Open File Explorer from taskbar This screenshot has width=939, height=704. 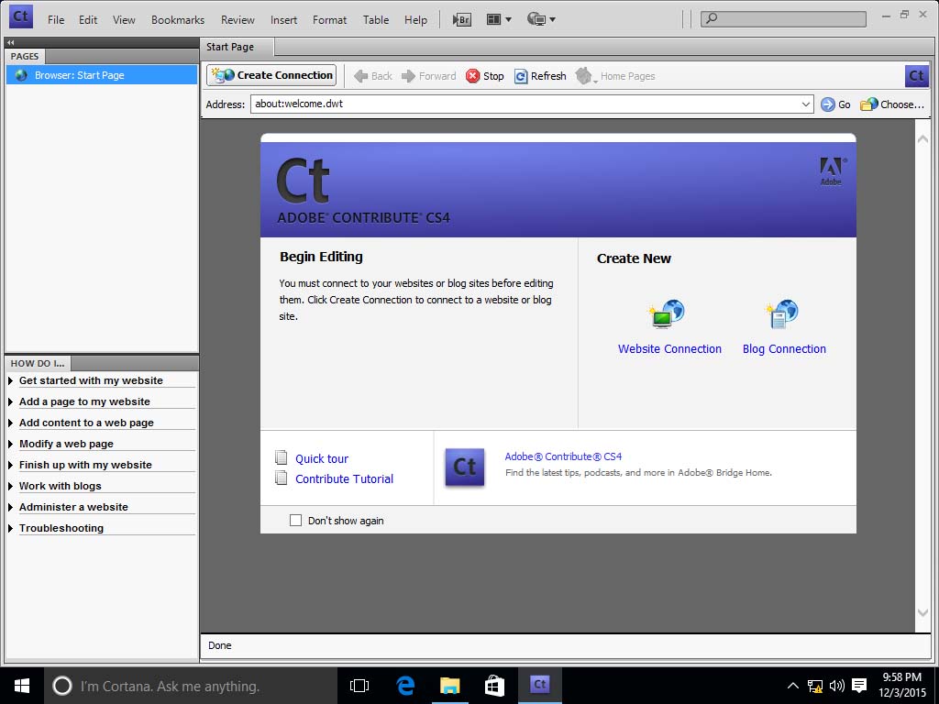pos(449,686)
